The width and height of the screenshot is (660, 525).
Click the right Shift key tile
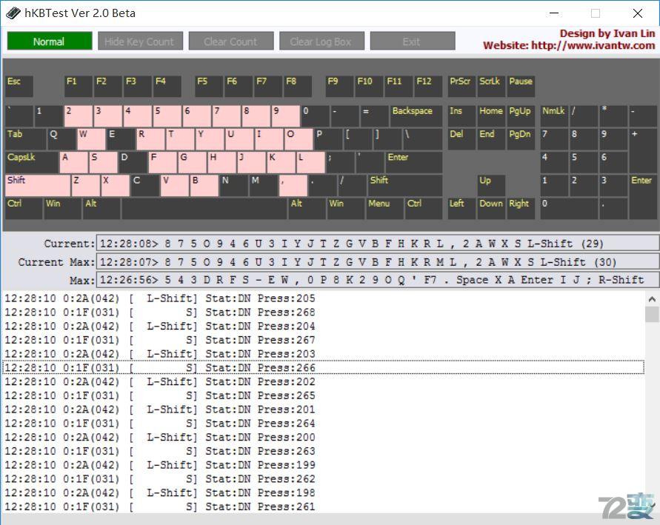(x=405, y=186)
